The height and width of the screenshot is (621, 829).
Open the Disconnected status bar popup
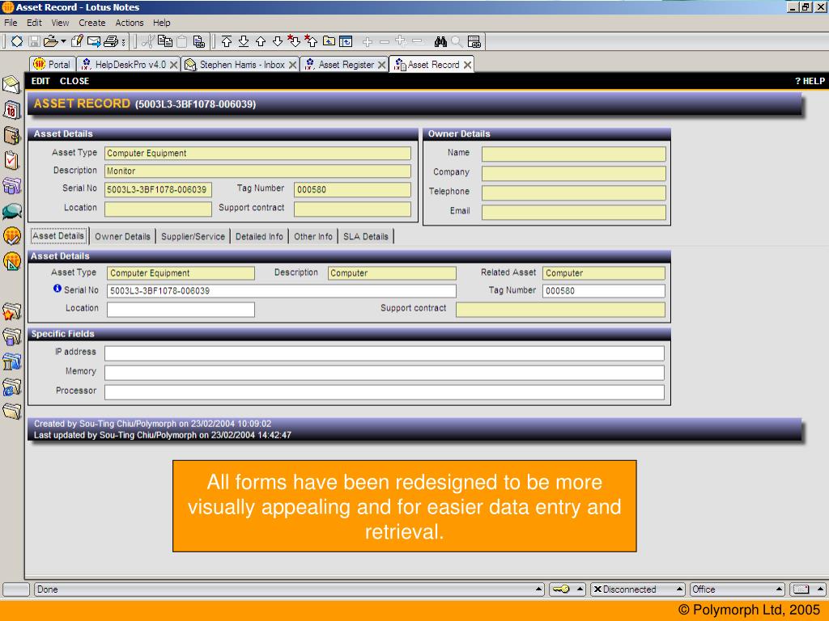pyautogui.click(x=638, y=589)
